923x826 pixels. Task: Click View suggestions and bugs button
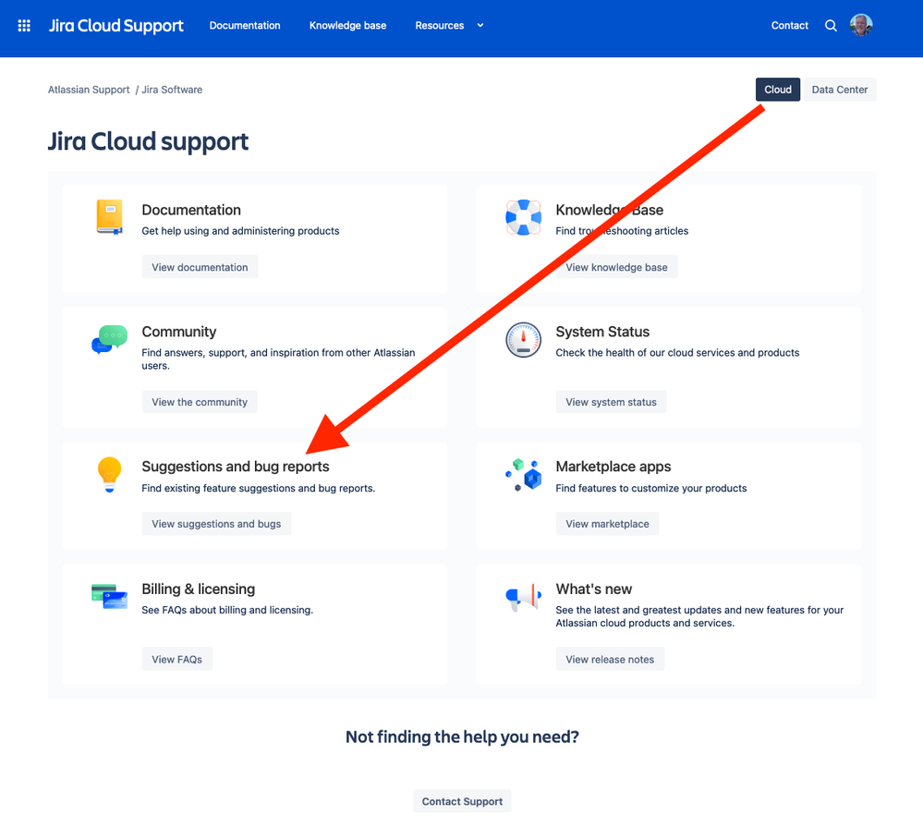coord(216,523)
